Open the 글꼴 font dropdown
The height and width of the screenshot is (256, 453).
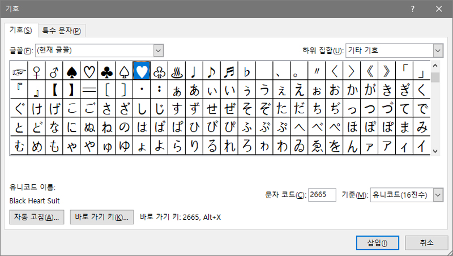coord(159,50)
